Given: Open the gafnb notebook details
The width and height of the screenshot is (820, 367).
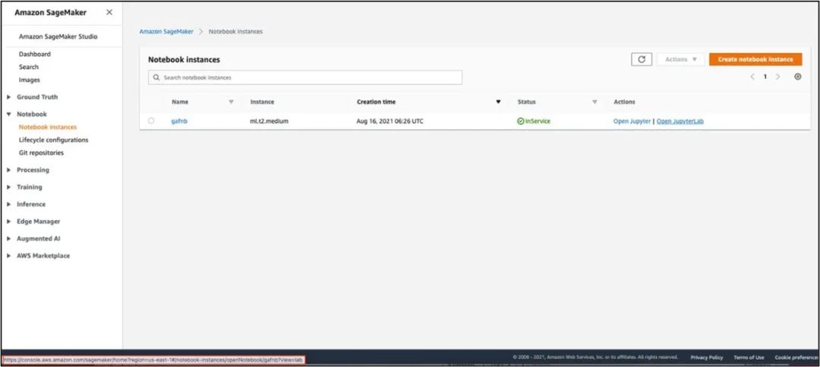Looking at the screenshot, I should pyautogui.click(x=179, y=121).
